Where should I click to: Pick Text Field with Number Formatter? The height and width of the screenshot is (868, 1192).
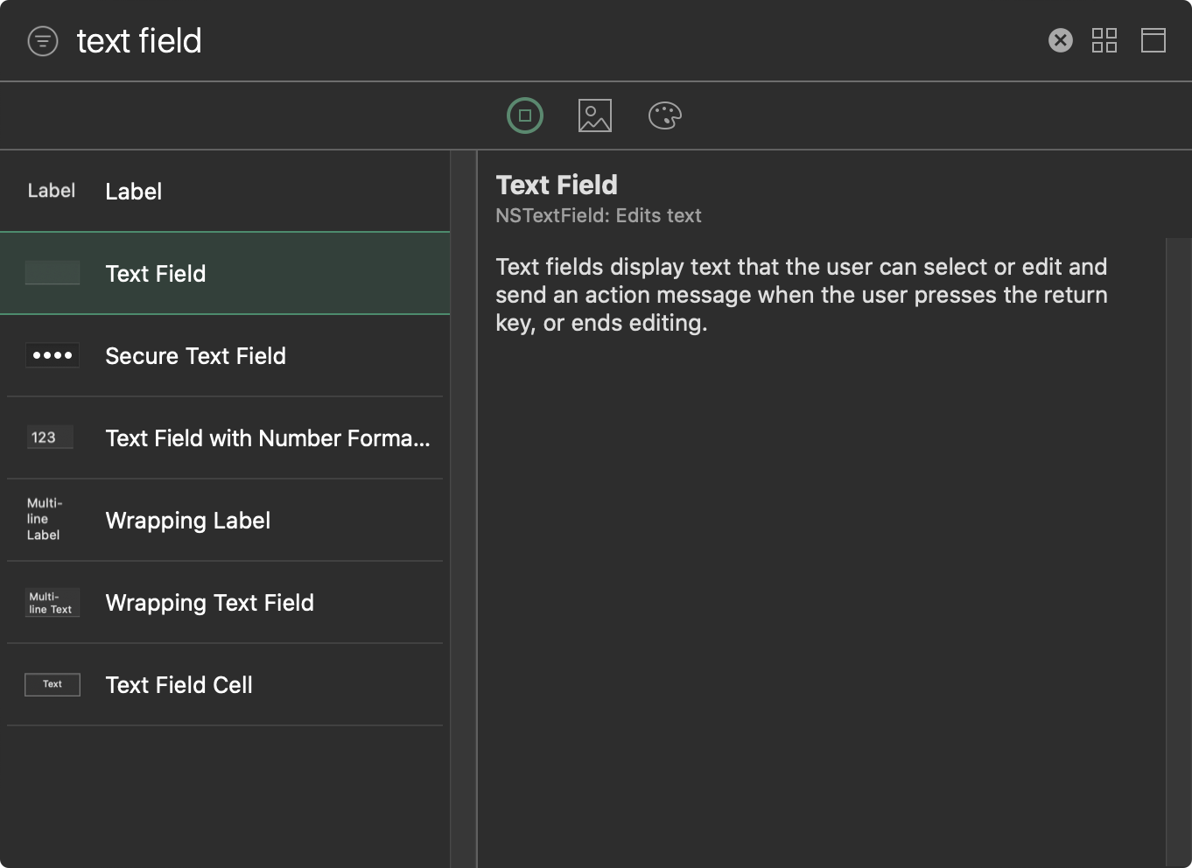click(x=267, y=438)
